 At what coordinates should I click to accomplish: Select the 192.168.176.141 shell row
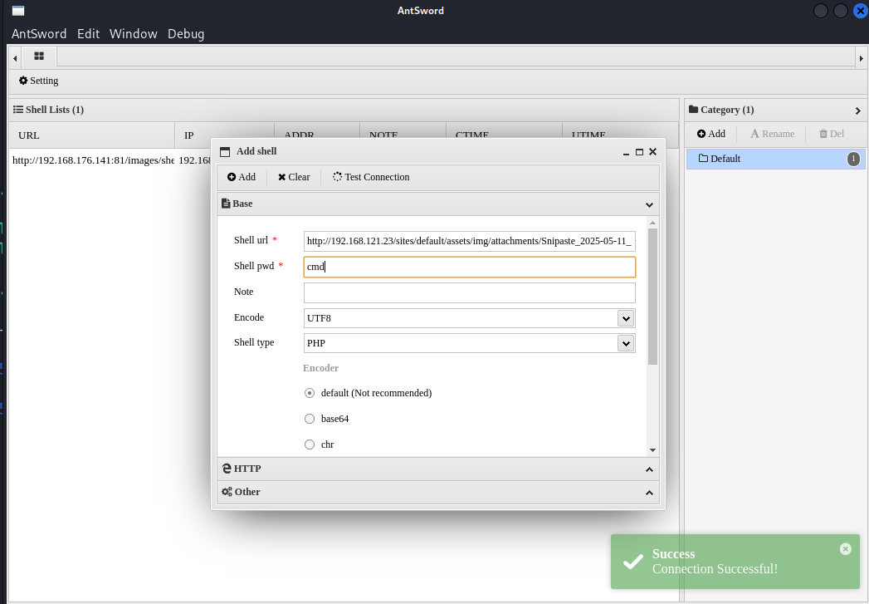pos(111,160)
